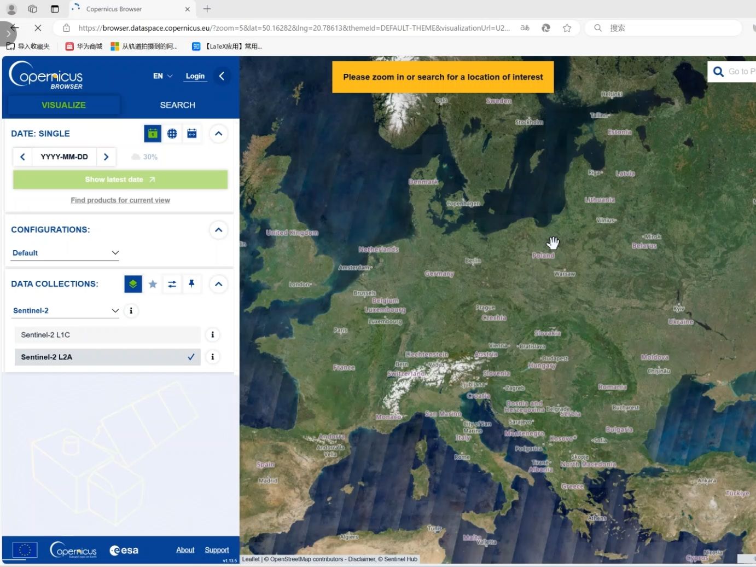This screenshot has height=567, width=756.
Task: Switch to the Search tab
Action: (x=177, y=105)
